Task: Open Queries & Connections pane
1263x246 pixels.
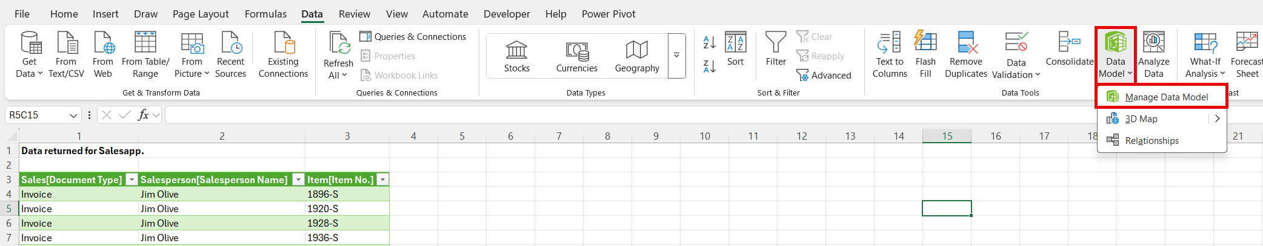Action: 413,37
